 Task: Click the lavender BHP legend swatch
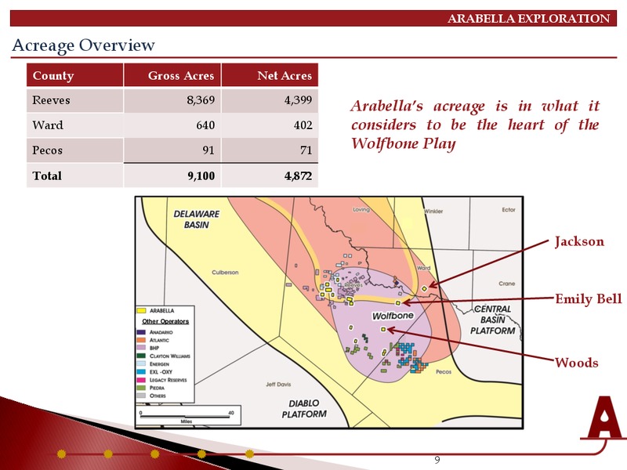[x=141, y=348]
